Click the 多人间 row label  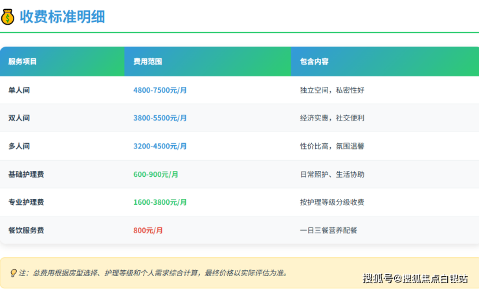pos(19,146)
